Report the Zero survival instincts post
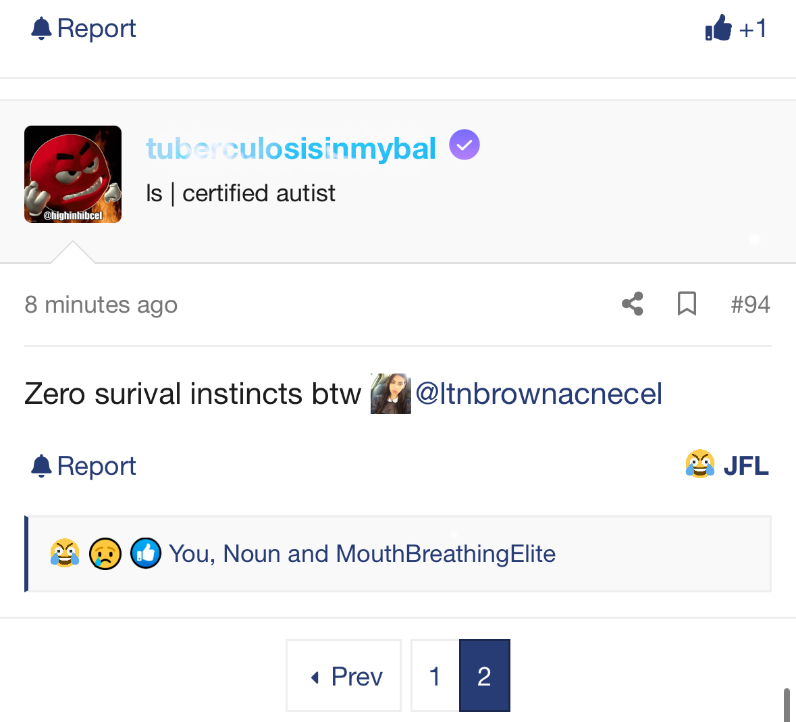 click(x=84, y=465)
